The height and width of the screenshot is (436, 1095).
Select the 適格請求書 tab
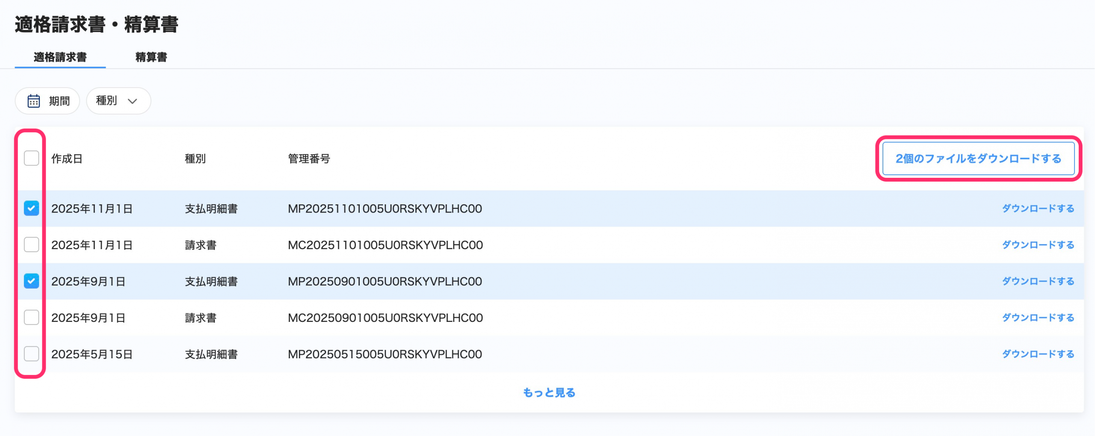(x=60, y=57)
